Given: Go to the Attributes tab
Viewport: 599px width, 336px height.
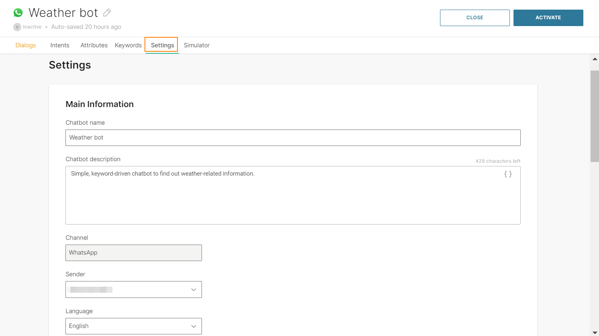Looking at the screenshot, I should pos(94,45).
